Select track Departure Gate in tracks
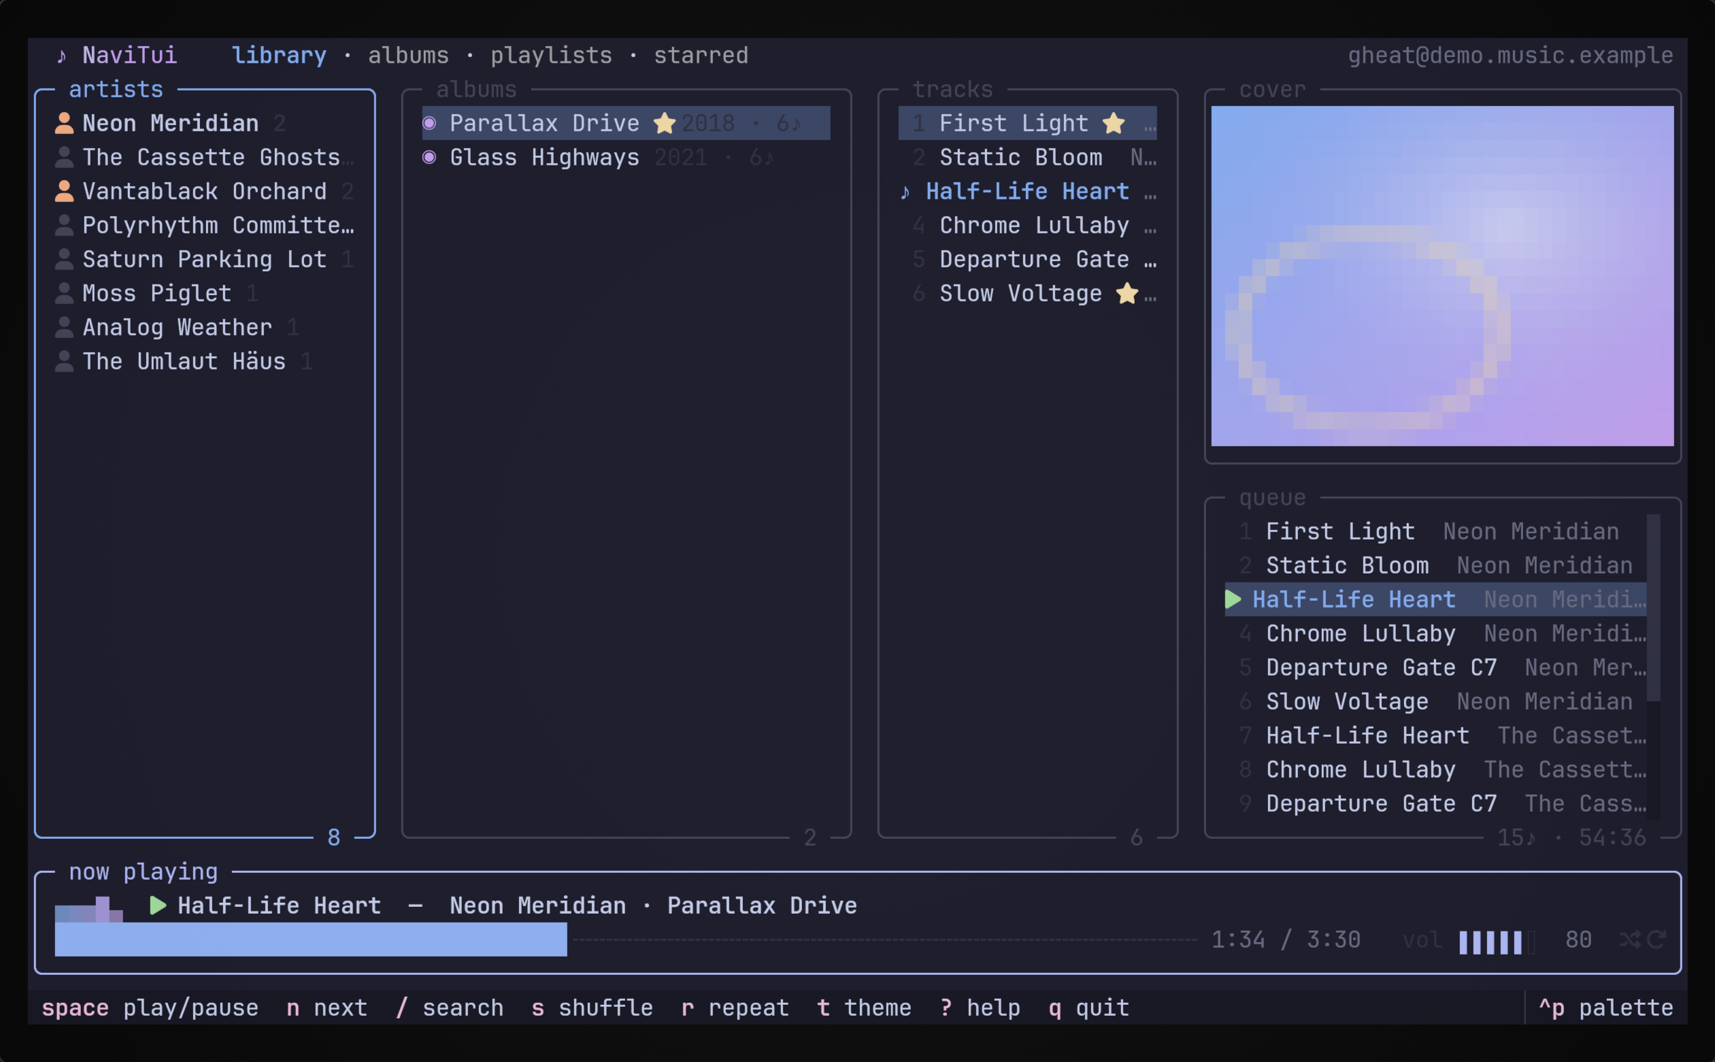 tap(1027, 259)
